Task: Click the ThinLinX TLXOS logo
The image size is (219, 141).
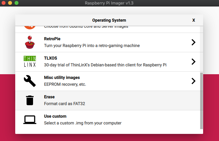Action: click(x=30, y=62)
